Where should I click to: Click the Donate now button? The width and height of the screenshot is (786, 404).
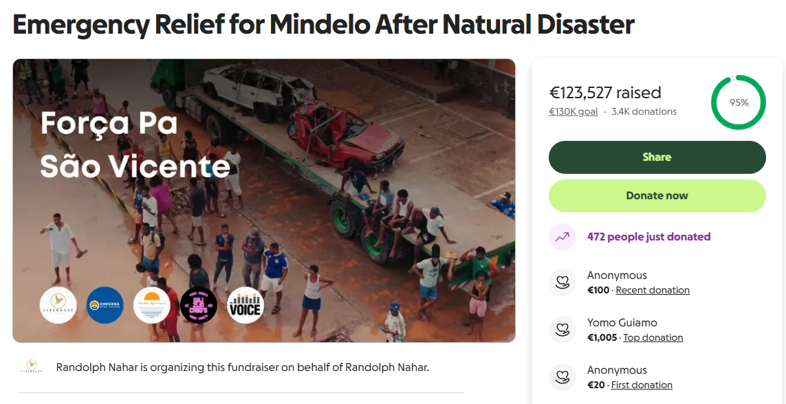657,196
